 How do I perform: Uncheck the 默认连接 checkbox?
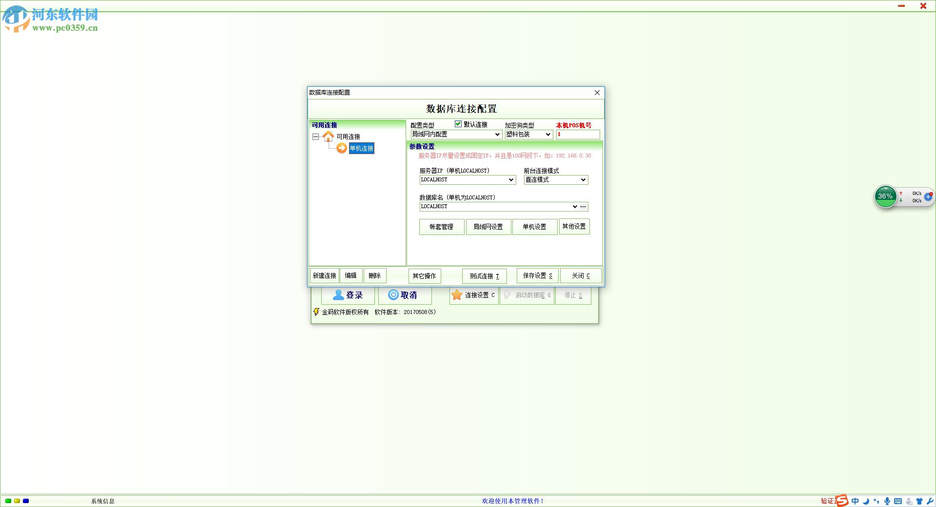(x=458, y=124)
